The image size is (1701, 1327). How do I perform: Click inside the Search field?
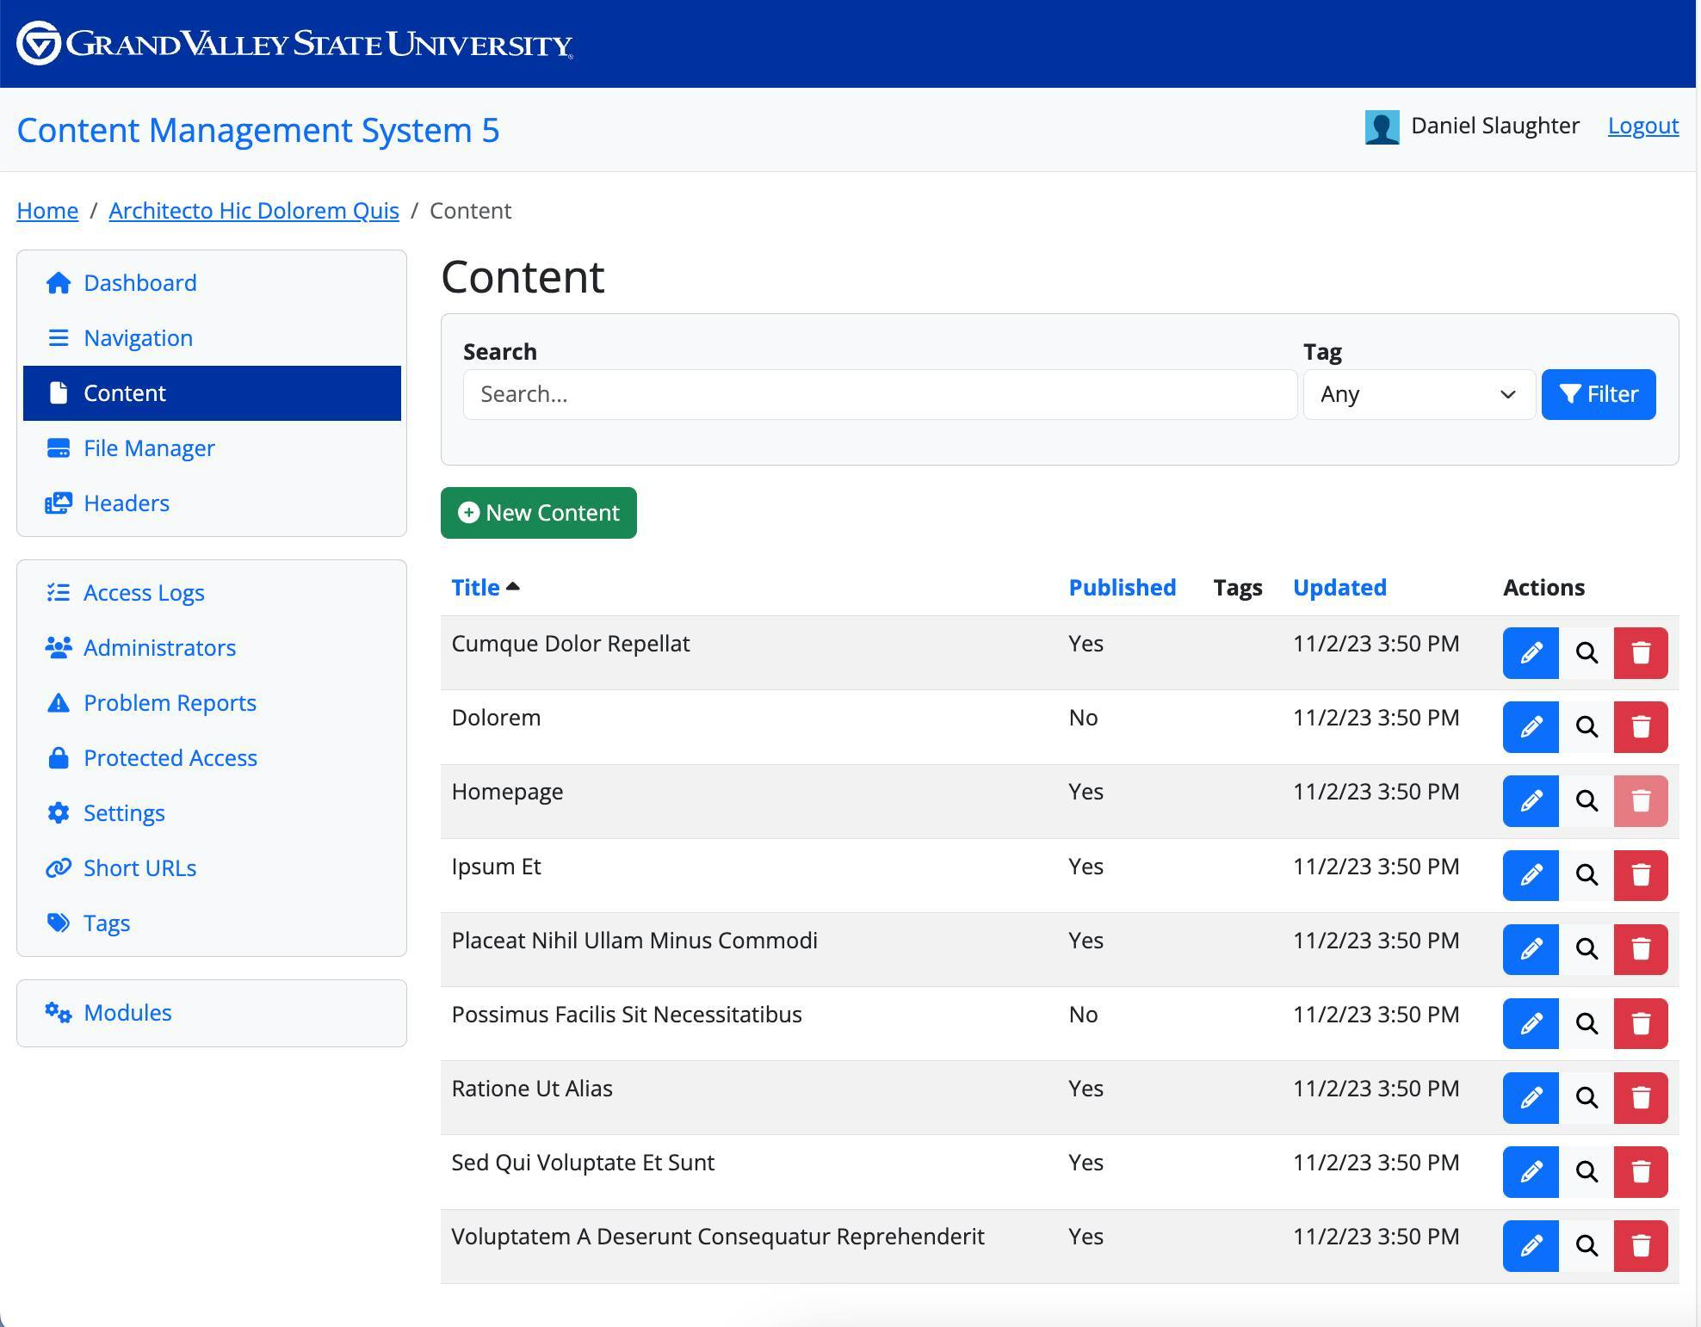pos(879,394)
